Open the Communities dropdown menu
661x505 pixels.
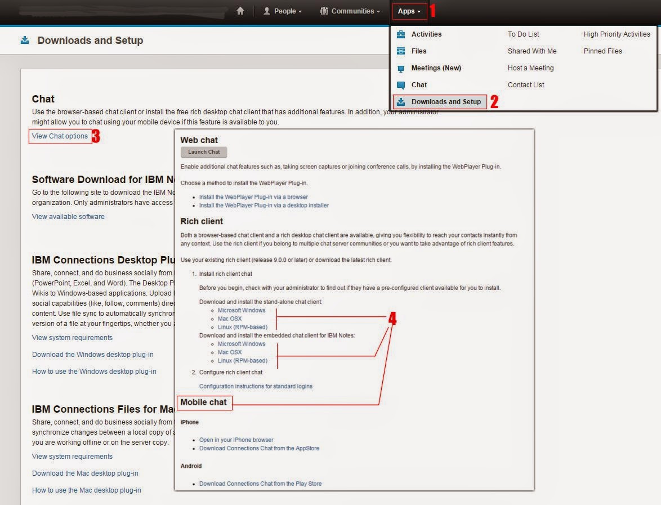[350, 11]
